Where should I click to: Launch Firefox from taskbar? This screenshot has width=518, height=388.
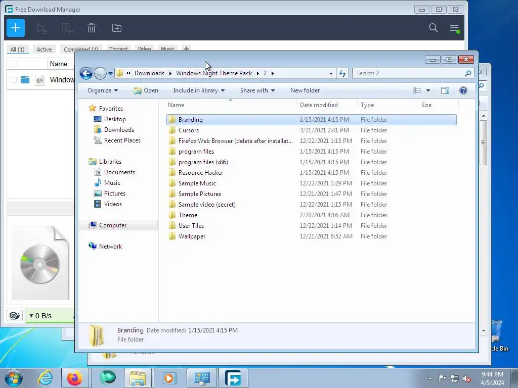(x=75, y=378)
